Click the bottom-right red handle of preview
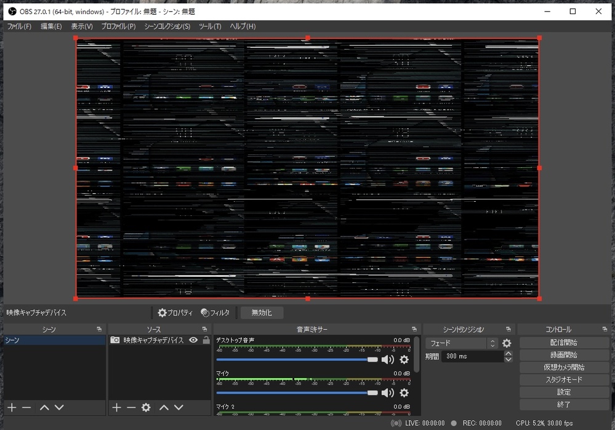615x430 pixels. (x=539, y=299)
